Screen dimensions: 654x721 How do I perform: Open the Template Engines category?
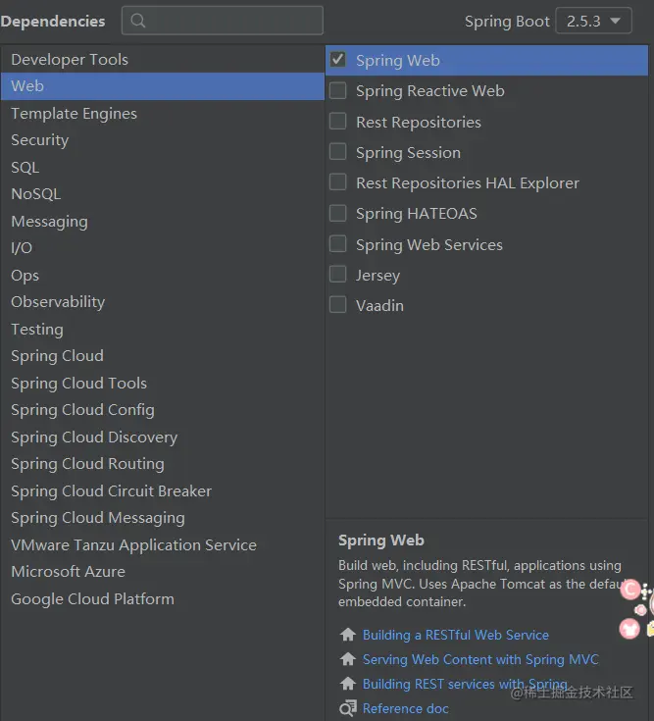click(x=162, y=113)
